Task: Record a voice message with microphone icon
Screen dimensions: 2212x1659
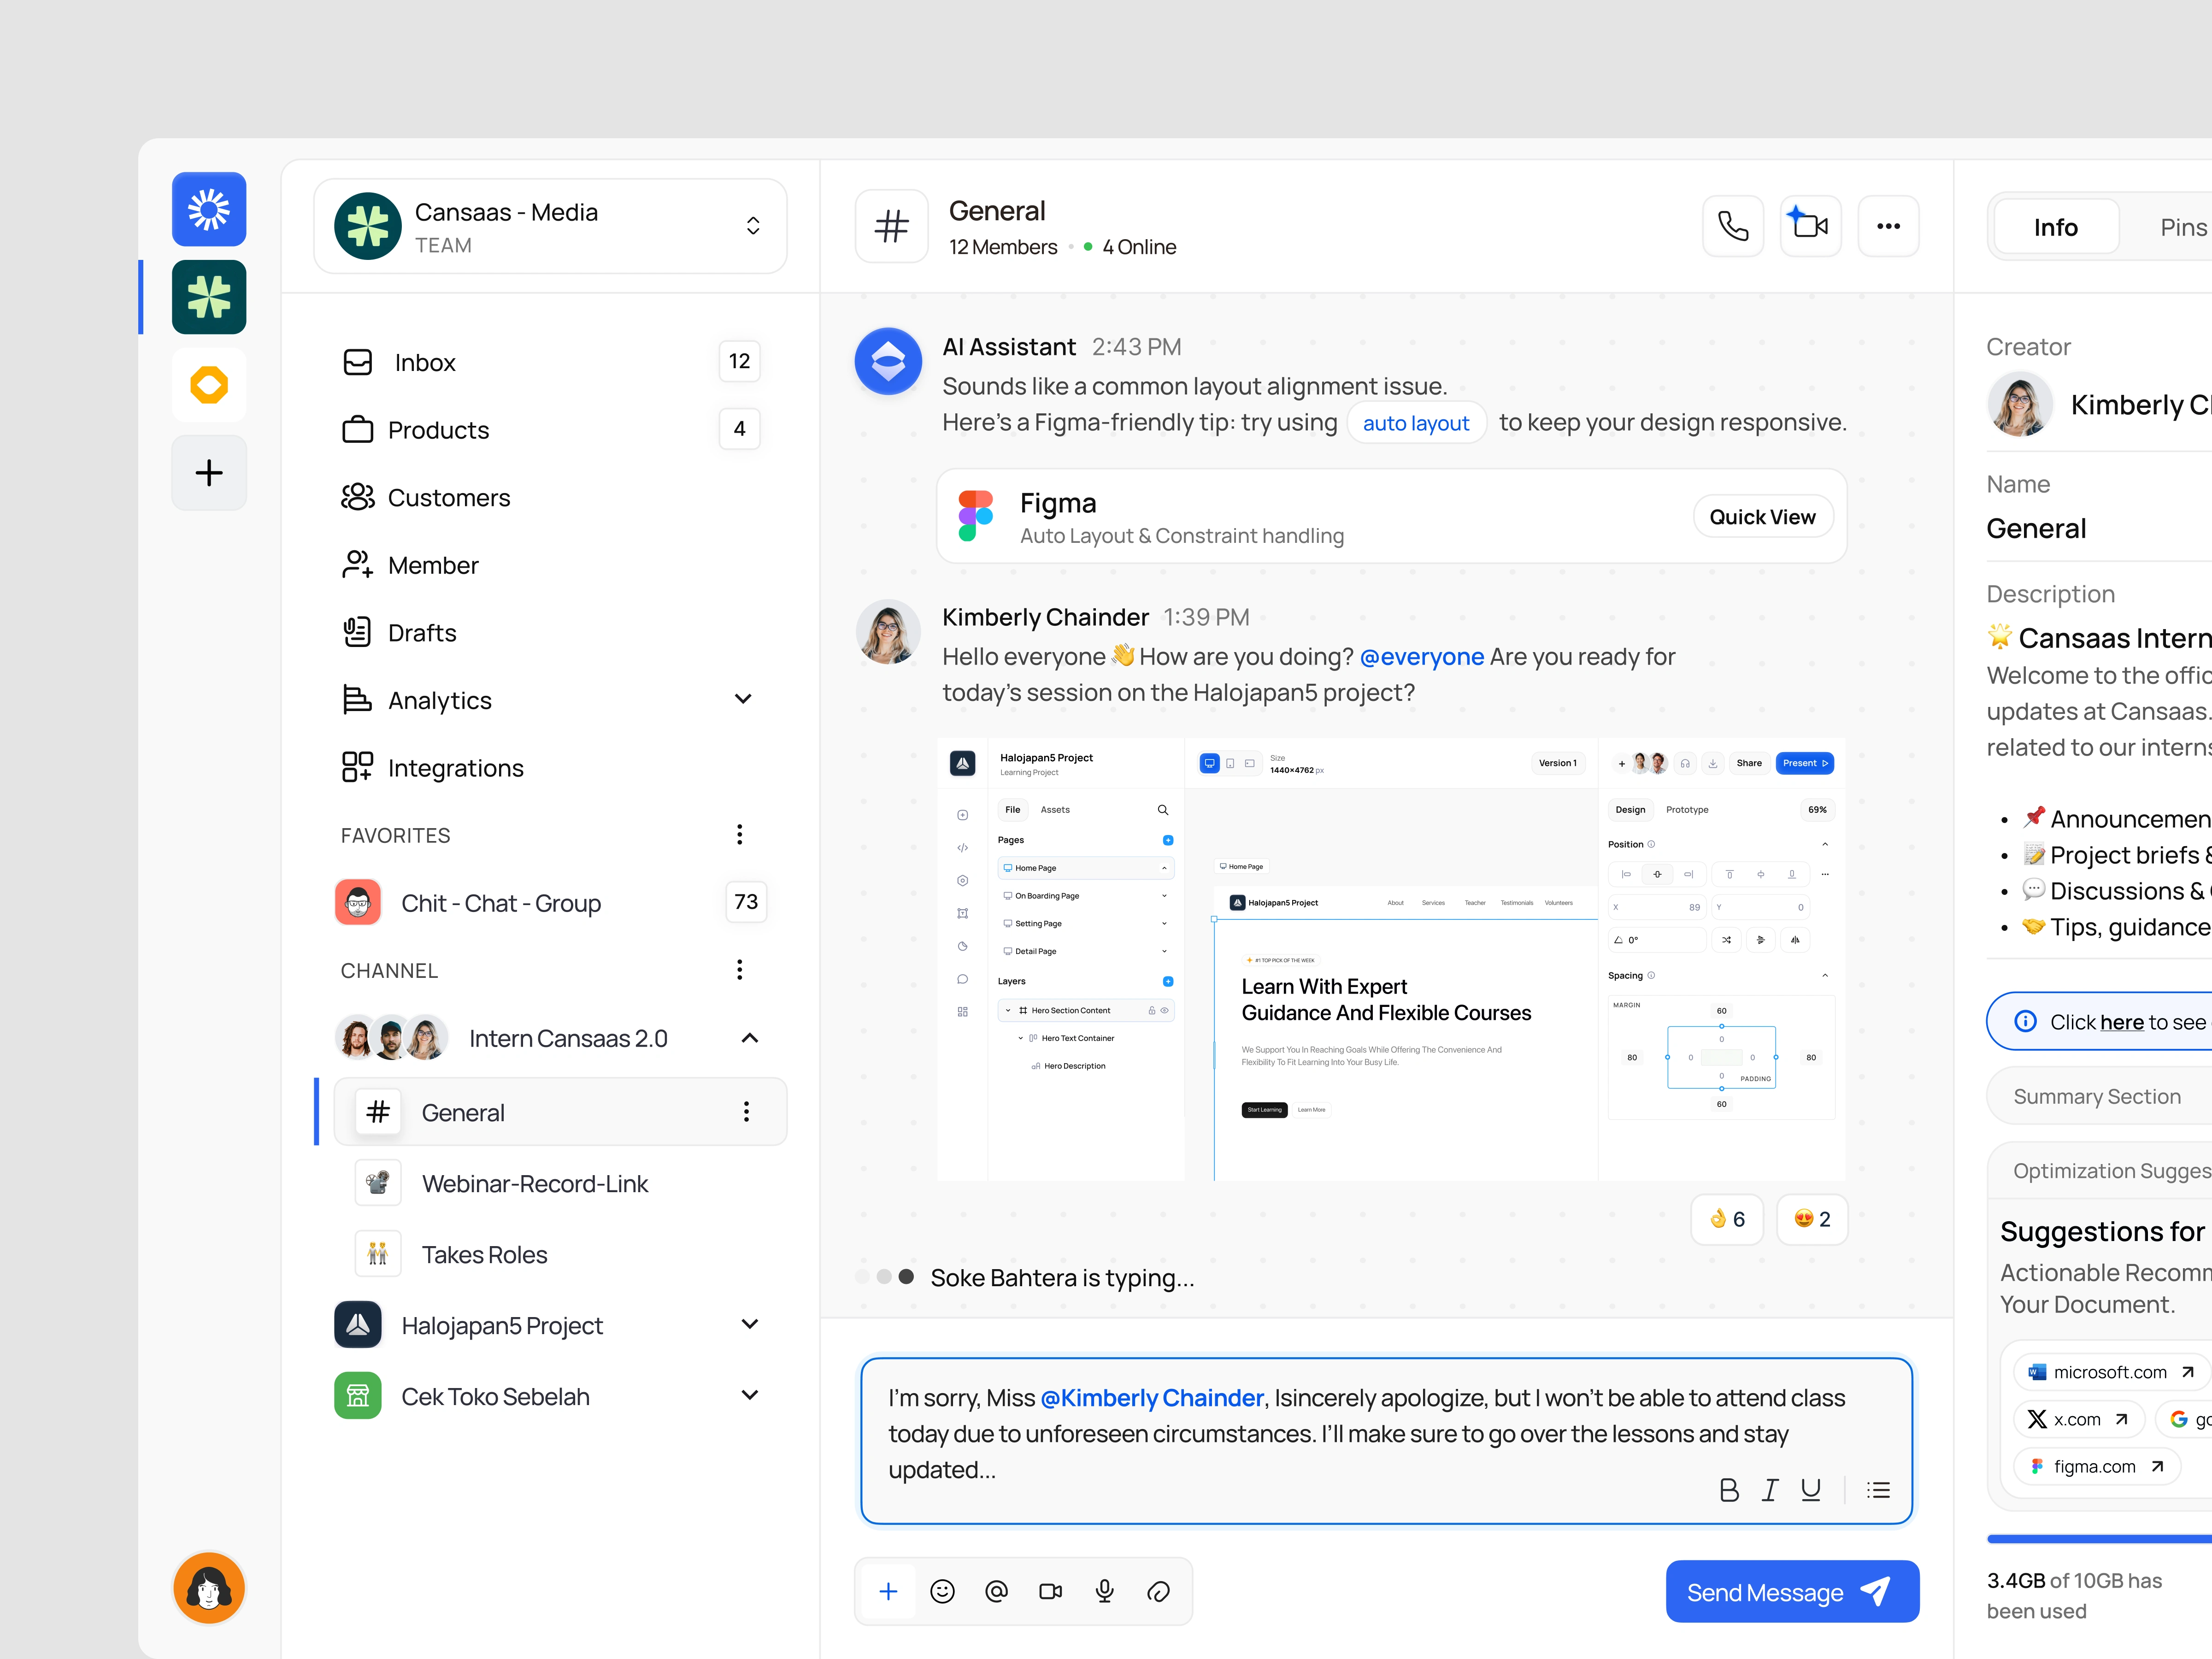Action: coord(1104,1591)
